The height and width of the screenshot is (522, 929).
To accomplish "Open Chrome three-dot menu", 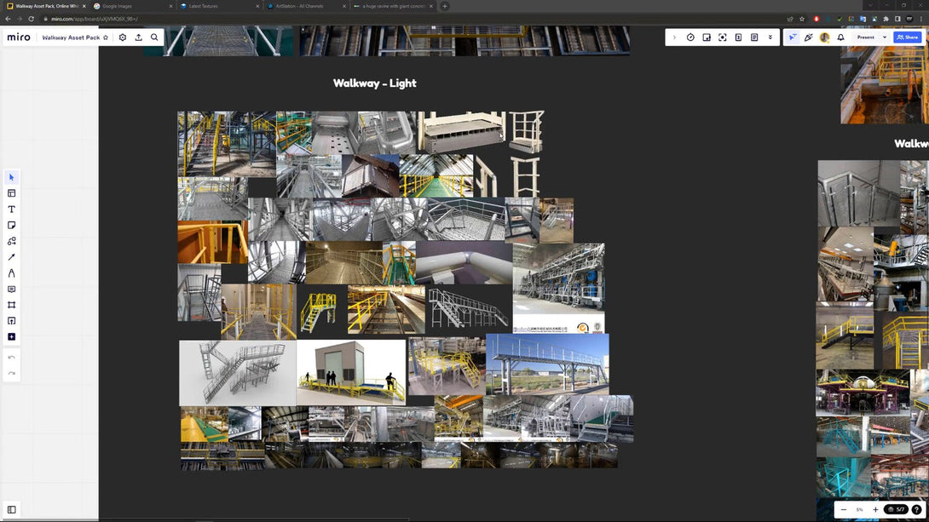I will tap(921, 19).
